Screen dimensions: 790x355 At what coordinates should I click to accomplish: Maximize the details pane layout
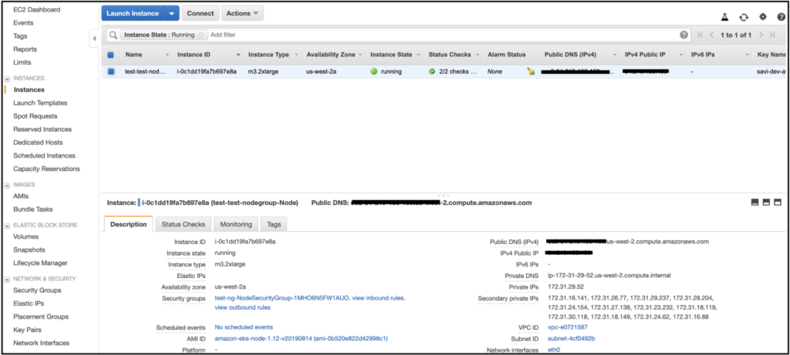777,202
